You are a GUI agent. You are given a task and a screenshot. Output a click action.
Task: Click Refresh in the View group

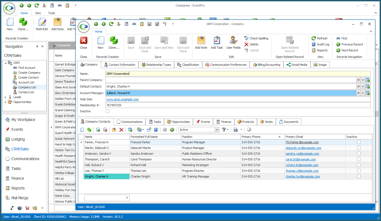tap(320, 38)
